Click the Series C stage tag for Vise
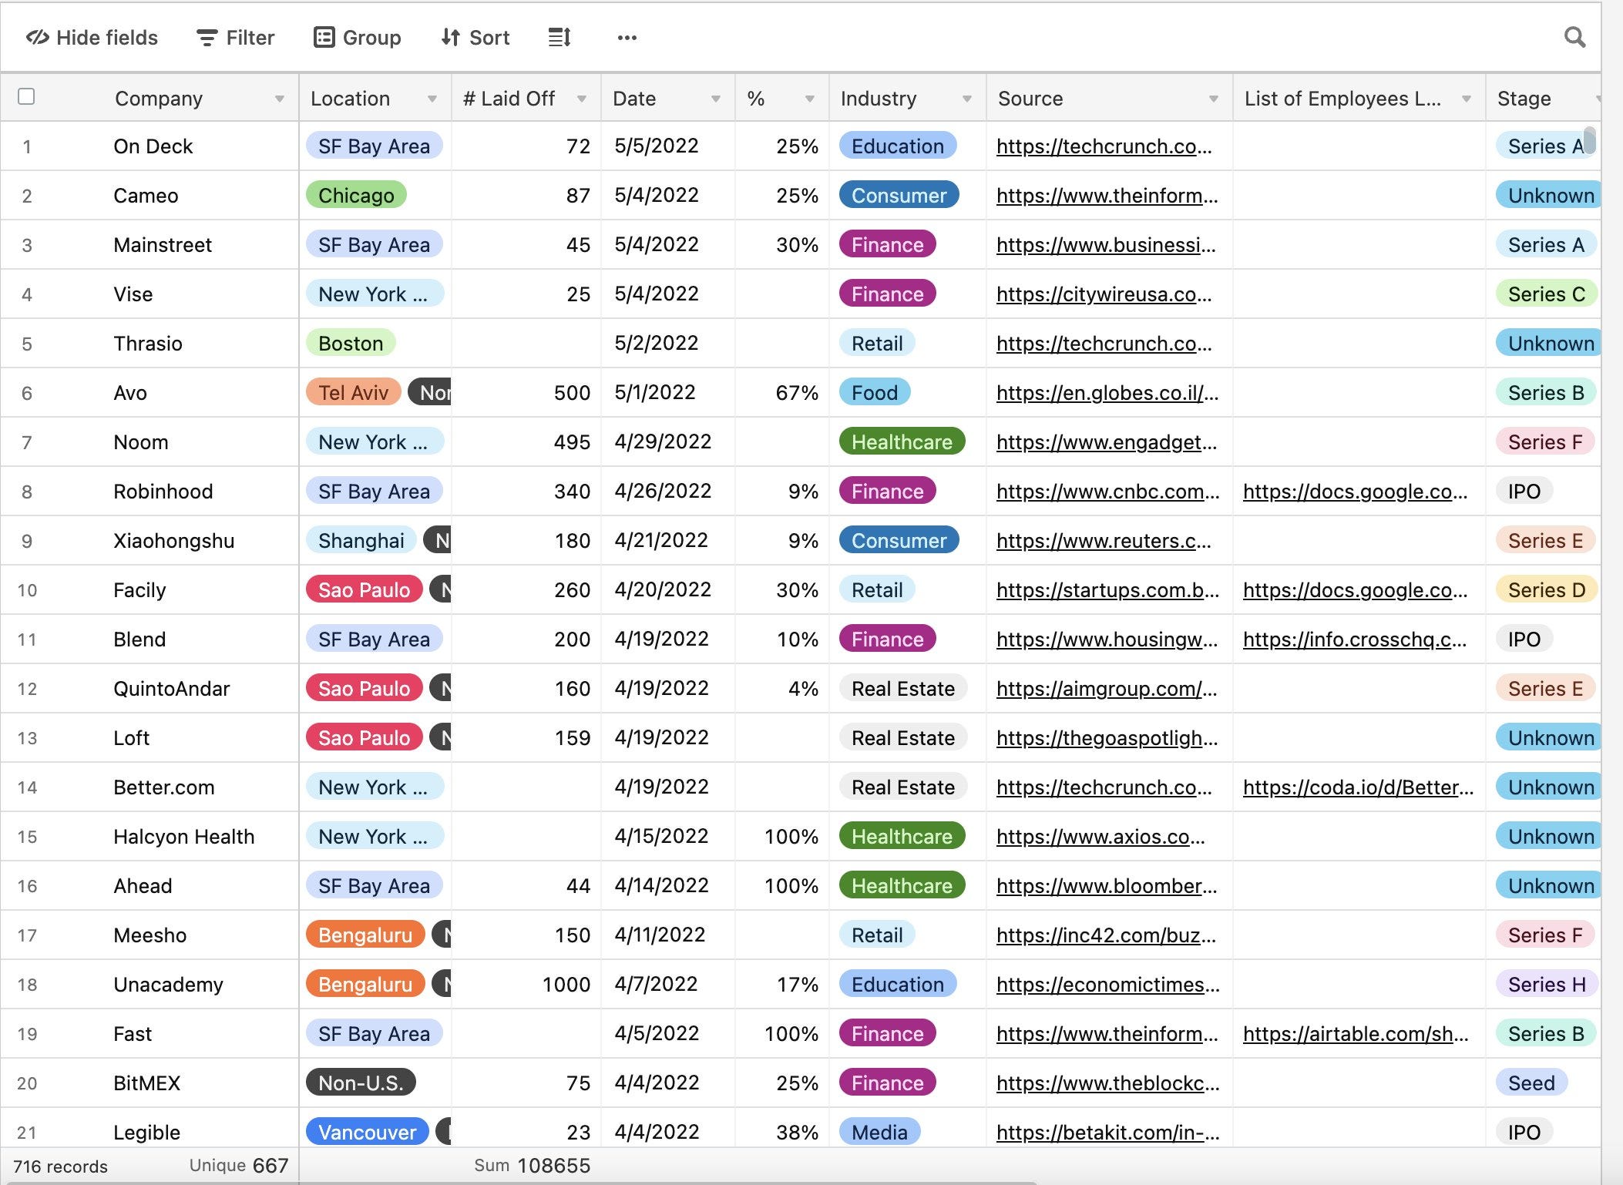 pos(1547,294)
